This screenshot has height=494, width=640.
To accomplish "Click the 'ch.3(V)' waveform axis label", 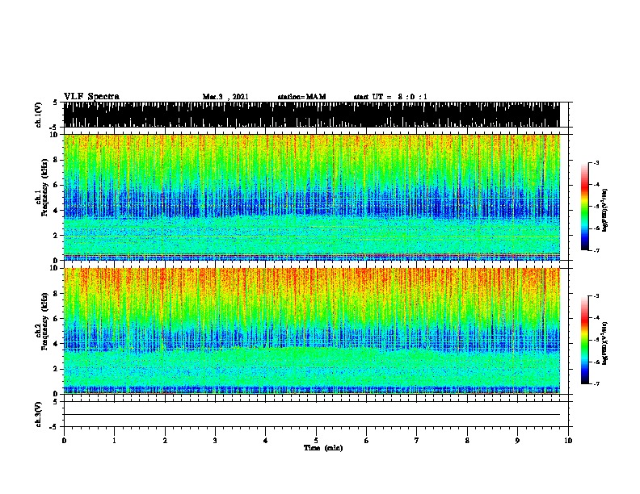I will tap(39, 414).
